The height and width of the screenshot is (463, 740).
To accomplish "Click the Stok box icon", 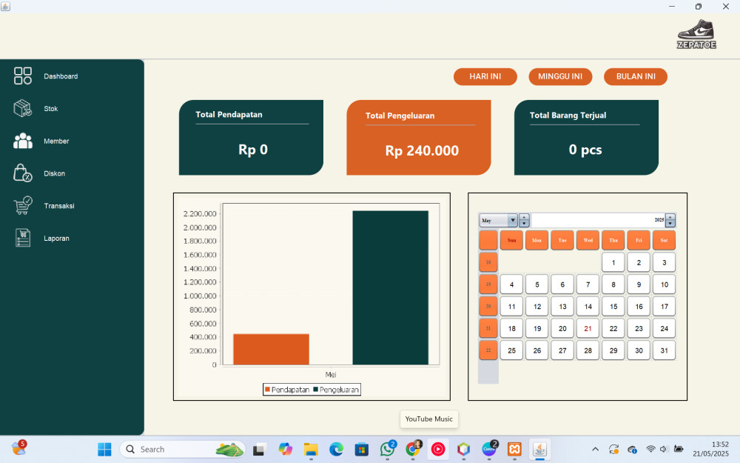I will [23, 109].
